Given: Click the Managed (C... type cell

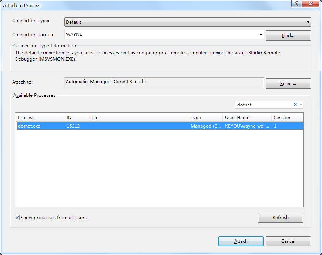Looking at the screenshot, I should tap(205, 126).
